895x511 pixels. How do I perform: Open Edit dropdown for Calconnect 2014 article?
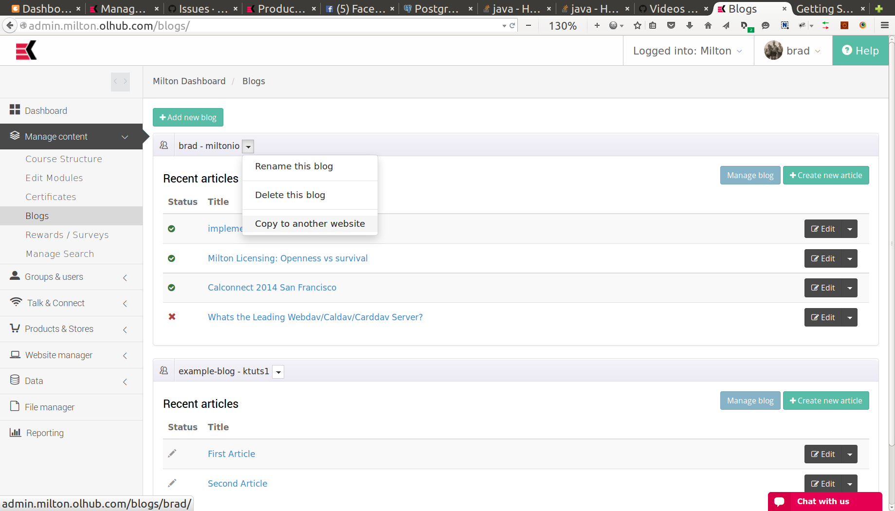pos(850,288)
